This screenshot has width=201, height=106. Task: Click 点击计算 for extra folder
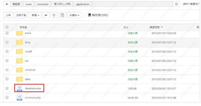click(132, 33)
